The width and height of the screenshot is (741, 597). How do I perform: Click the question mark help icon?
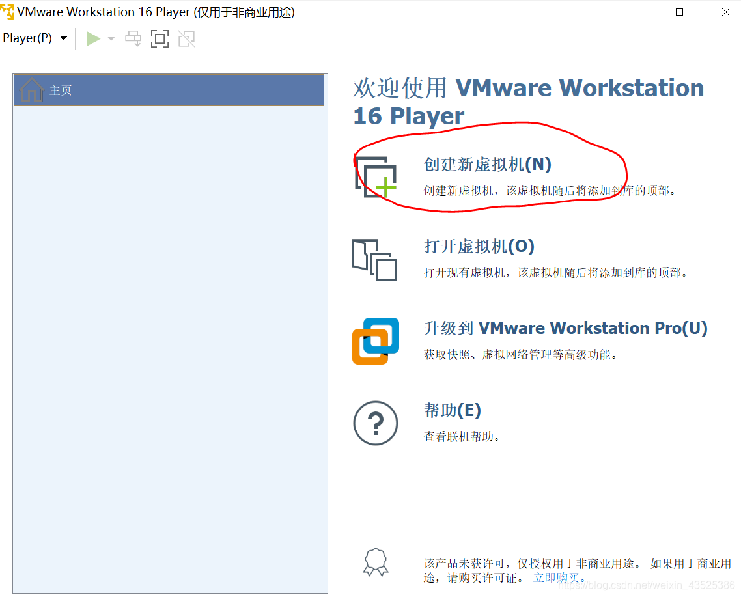(x=376, y=423)
